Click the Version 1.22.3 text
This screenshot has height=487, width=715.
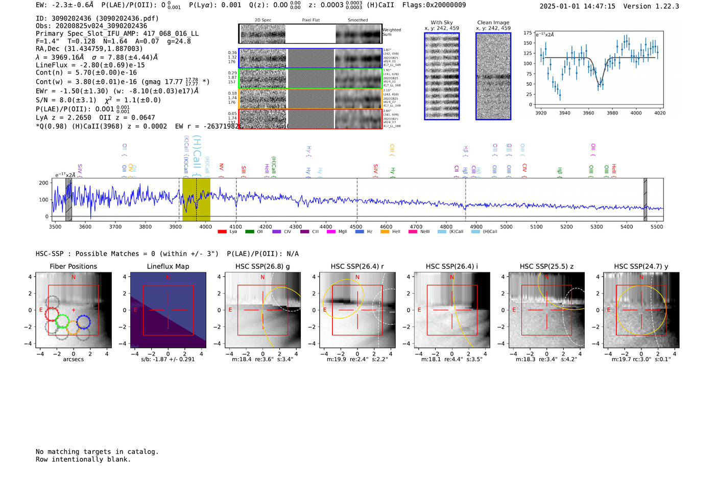[x=651, y=6]
